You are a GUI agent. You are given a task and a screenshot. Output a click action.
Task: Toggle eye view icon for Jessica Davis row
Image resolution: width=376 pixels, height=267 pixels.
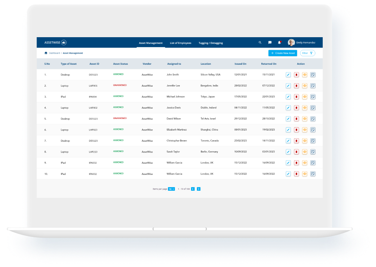305,108
